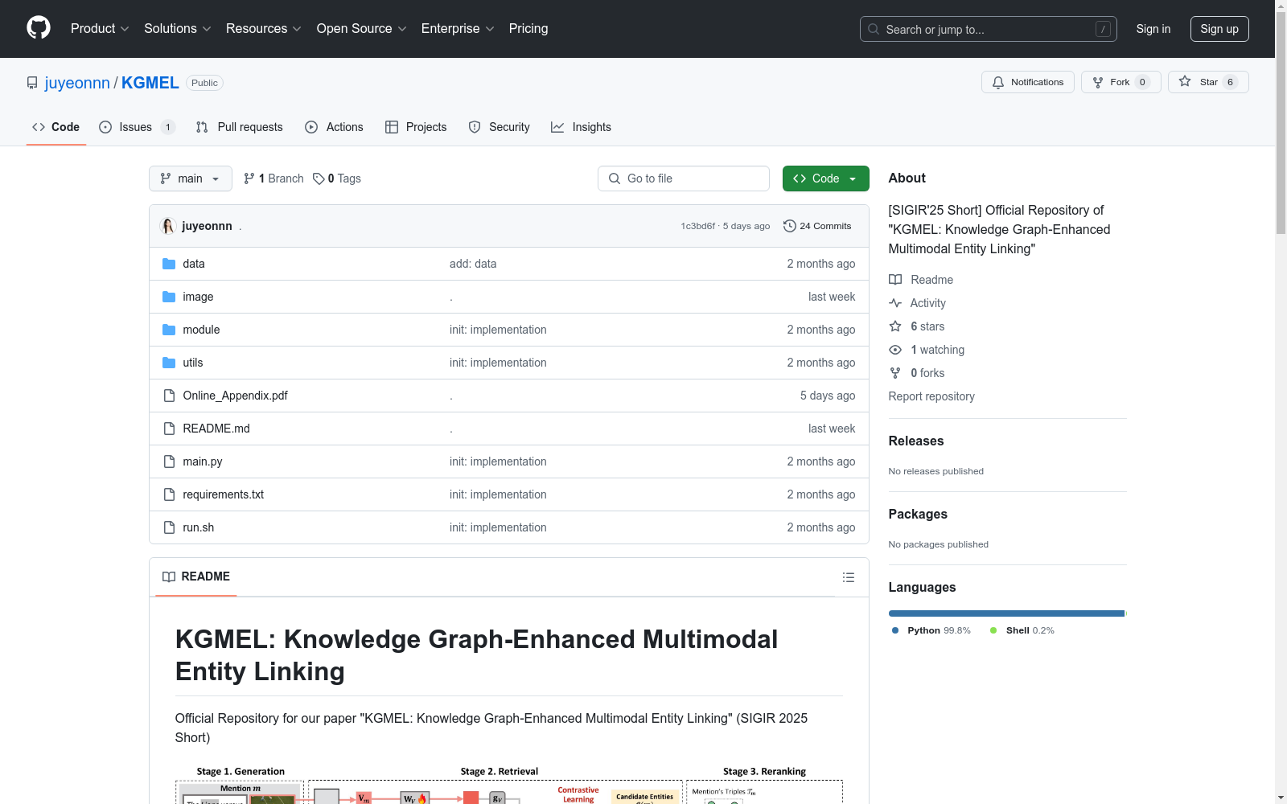
Task: Click the commit history clock icon
Action: (790, 226)
